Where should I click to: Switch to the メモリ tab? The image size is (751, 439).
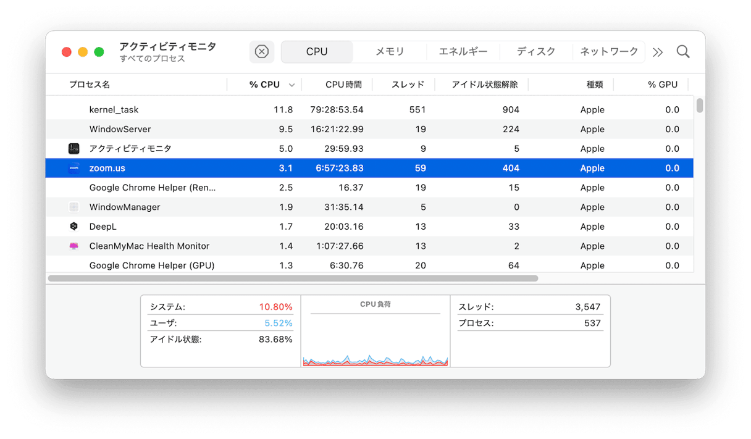(x=390, y=52)
